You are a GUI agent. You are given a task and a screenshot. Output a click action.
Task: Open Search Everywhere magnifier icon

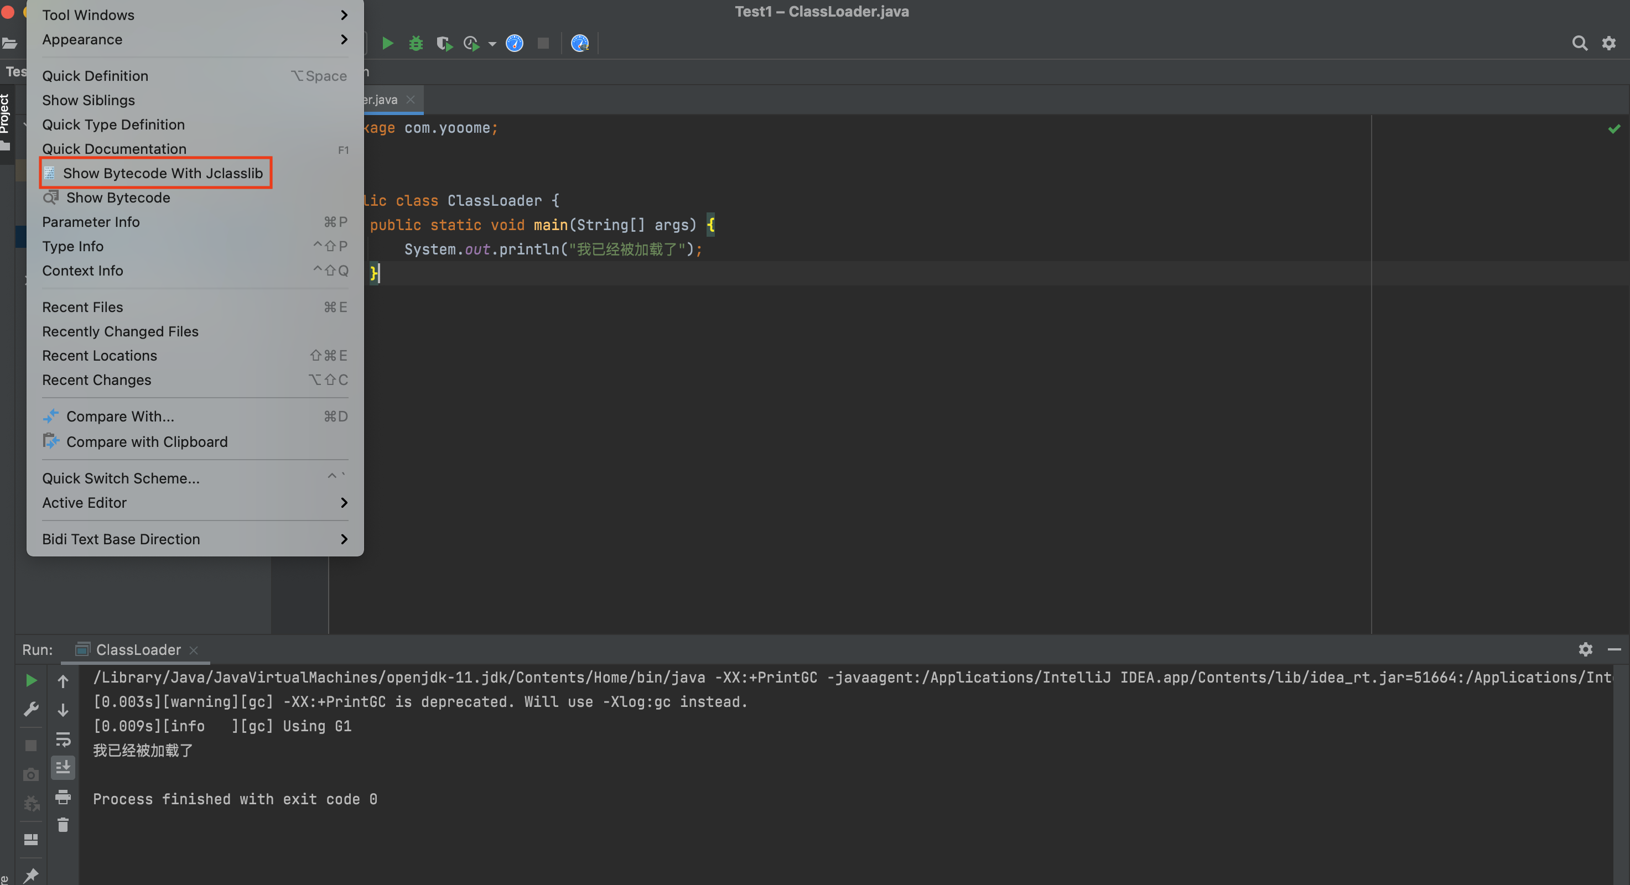[x=1580, y=43]
